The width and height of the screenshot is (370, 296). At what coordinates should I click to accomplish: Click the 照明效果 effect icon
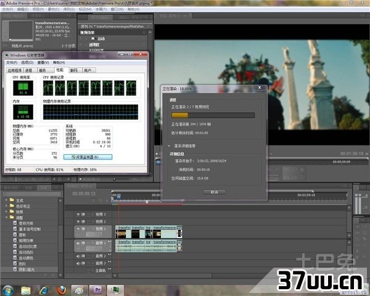[15, 240]
